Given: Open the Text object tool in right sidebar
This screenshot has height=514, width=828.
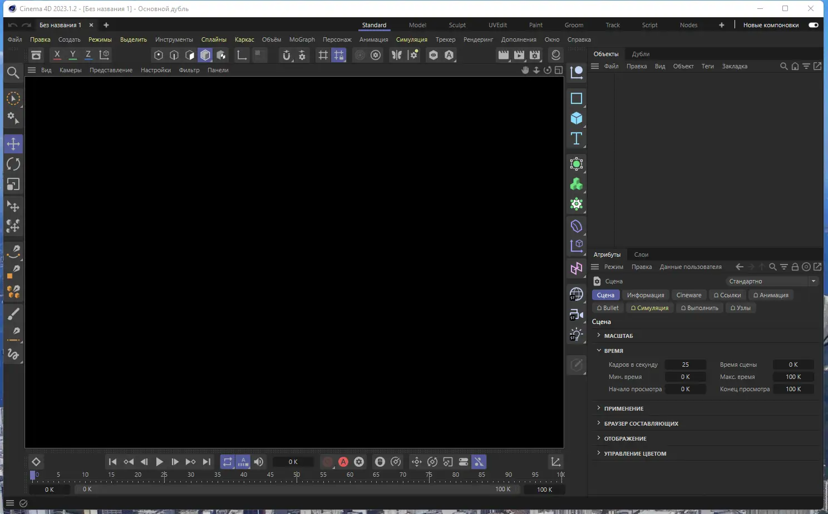Looking at the screenshot, I should click(x=576, y=139).
